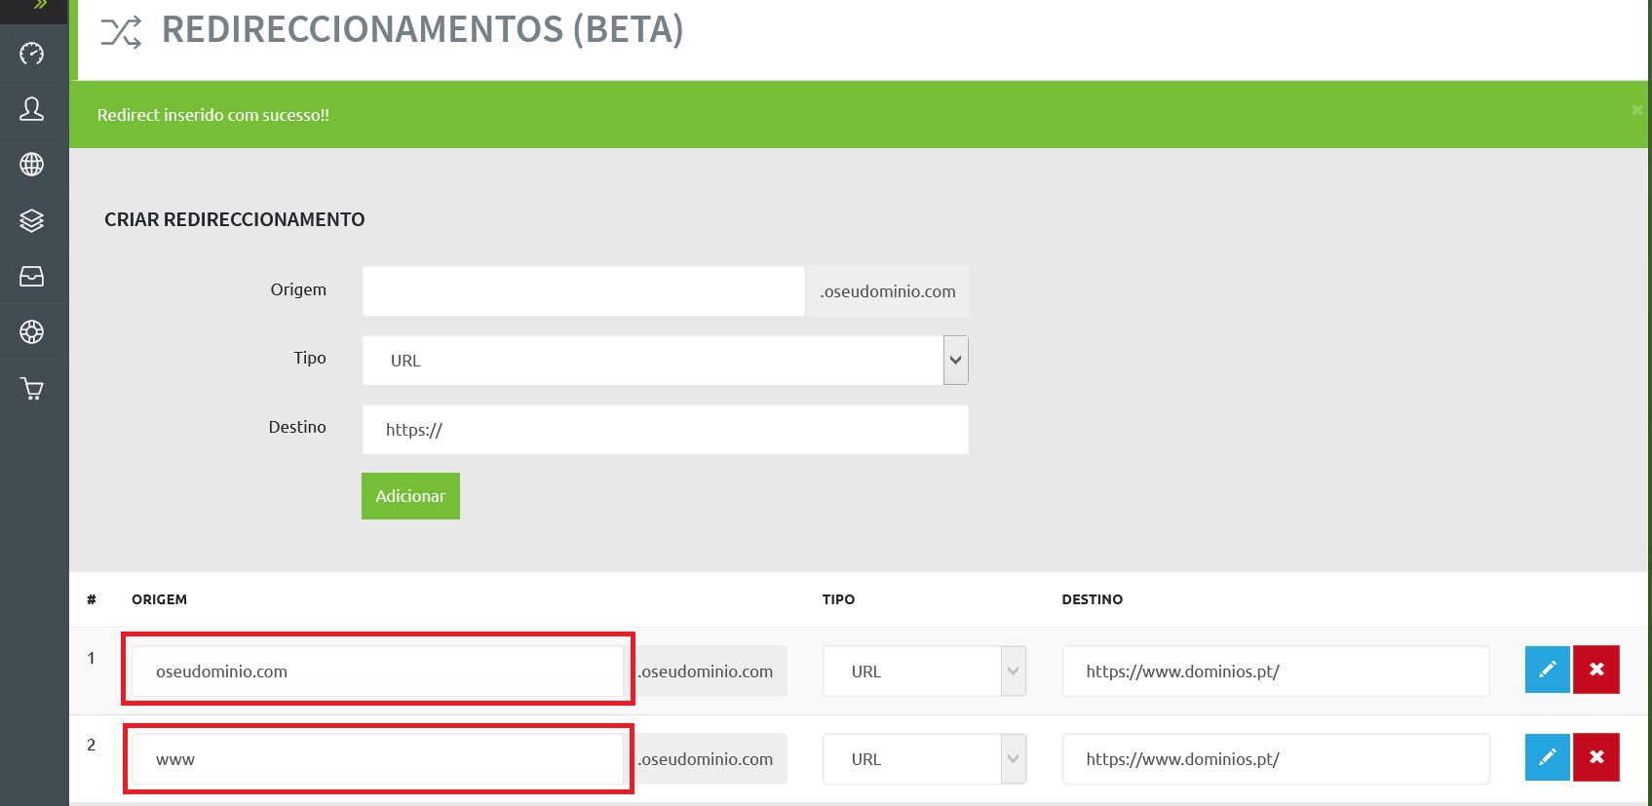The image size is (1652, 806).
Task: Edit redirect row 2 with pencil button
Action: pyautogui.click(x=1547, y=757)
